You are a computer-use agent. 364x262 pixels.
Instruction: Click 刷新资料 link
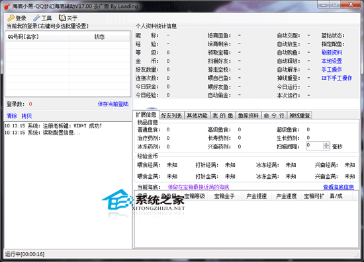[x=332, y=53]
